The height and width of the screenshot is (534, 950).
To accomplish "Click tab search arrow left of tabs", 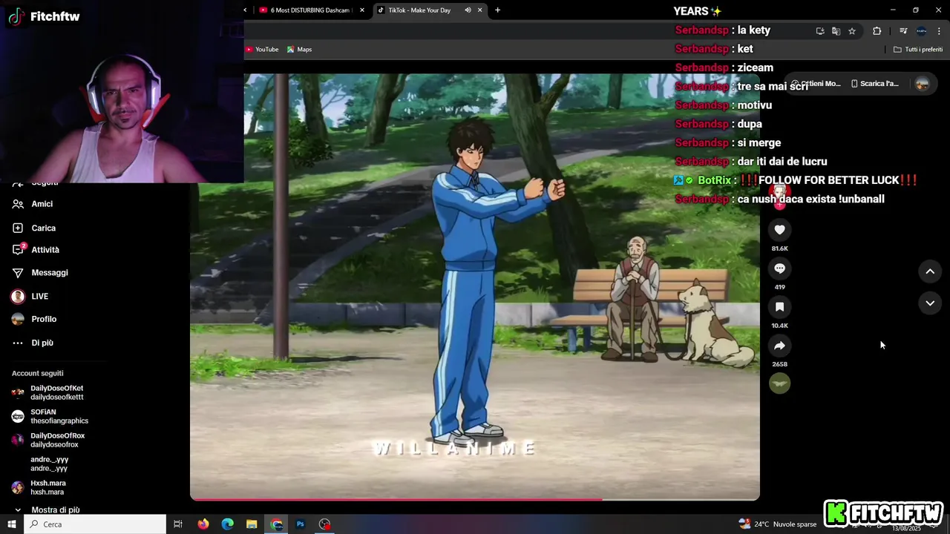I will click(246, 10).
